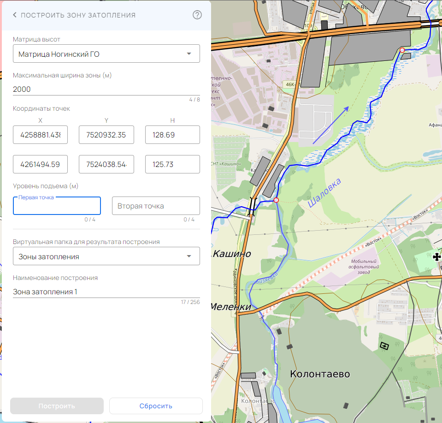Screen dimensions: 442x423
Task: Open the Матрица высот dropdown
Action: [106, 54]
